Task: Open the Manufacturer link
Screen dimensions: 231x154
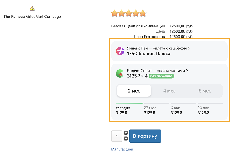Action: point(122,149)
